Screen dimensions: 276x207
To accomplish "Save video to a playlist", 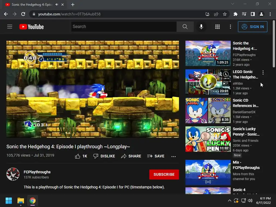I will point(156,156).
